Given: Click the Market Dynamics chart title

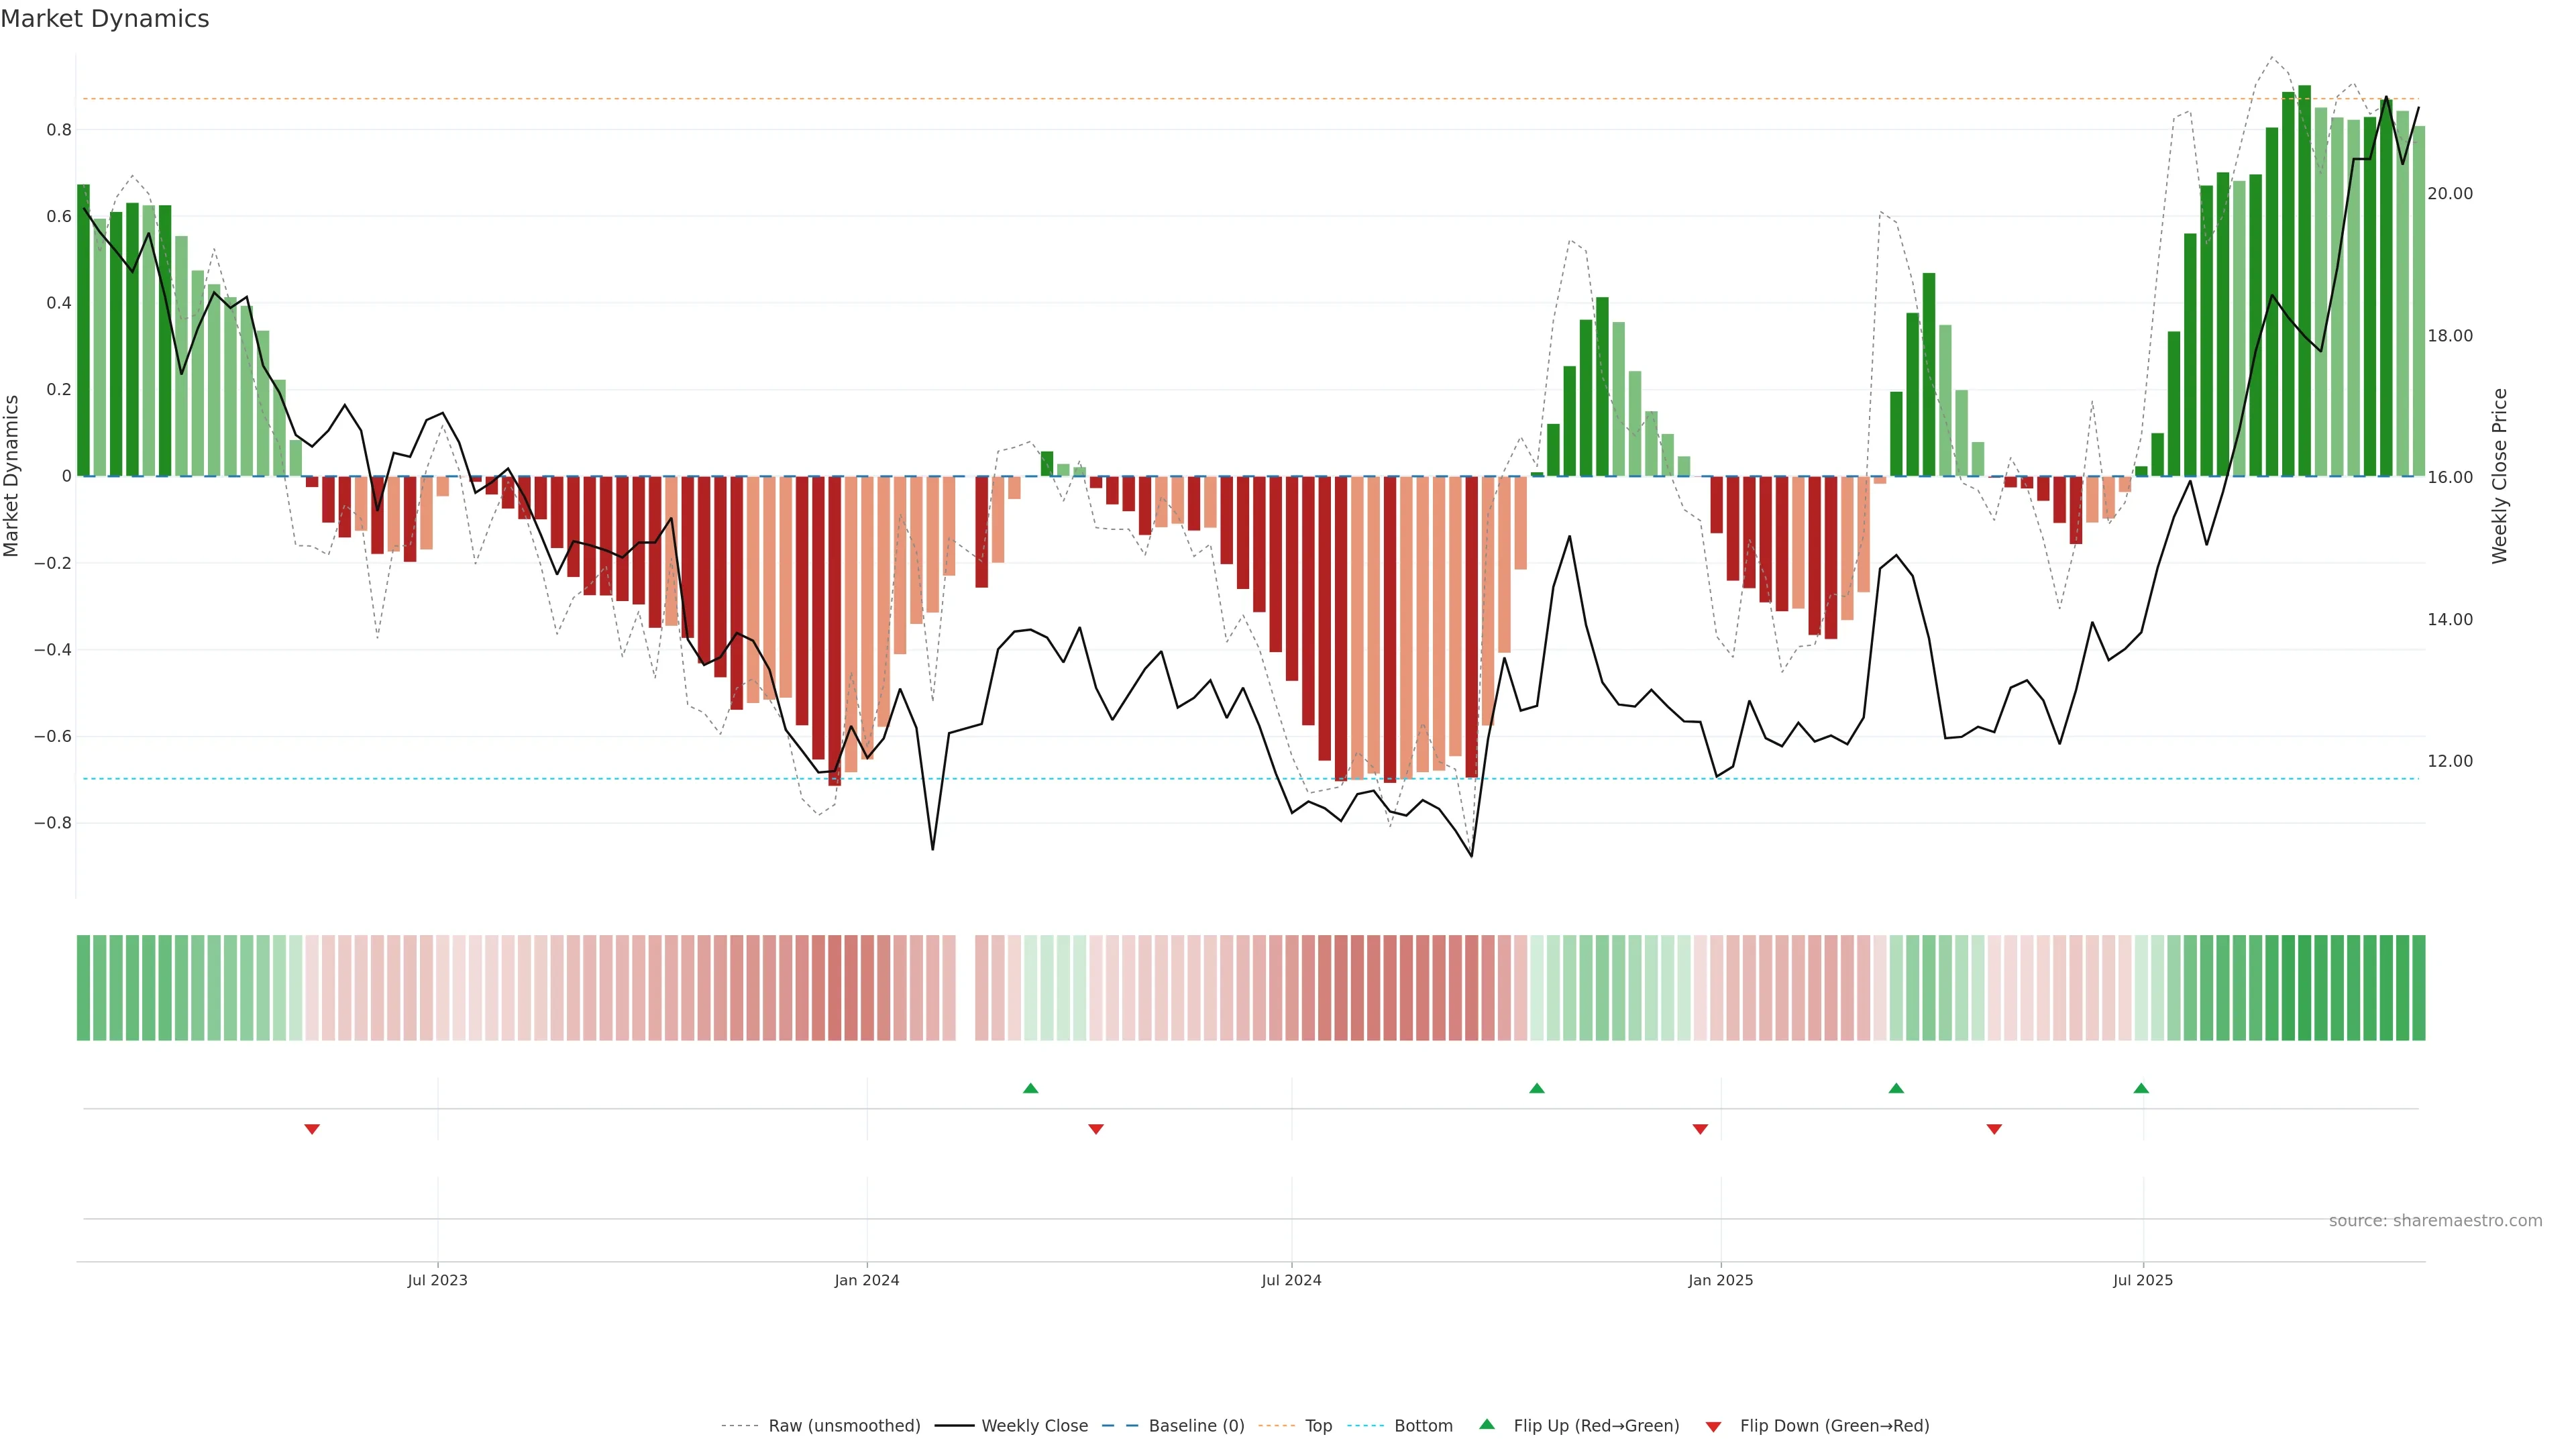Looking at the screenshot, I should pos(105,19).
